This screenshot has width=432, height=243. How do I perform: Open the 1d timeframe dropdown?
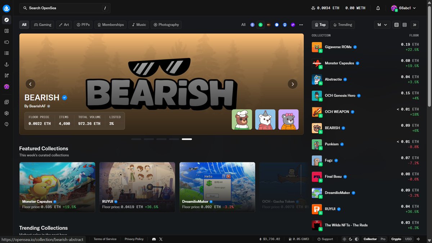[x=382, y=25]
